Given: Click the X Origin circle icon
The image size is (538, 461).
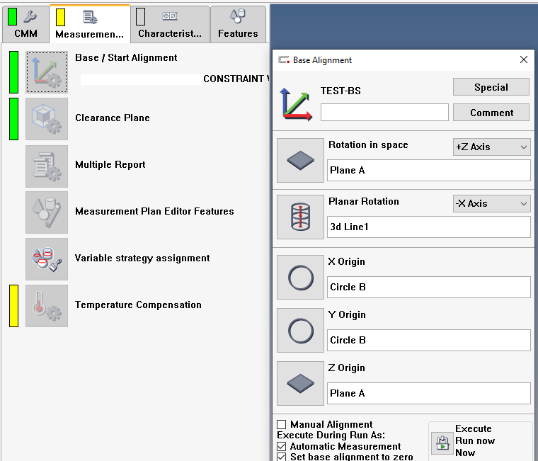Looking at the screenshot, I should pyautogui.click(x=301, y=277).
